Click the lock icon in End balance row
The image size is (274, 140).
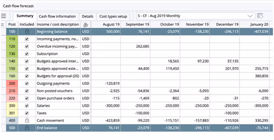pos(27,128)
